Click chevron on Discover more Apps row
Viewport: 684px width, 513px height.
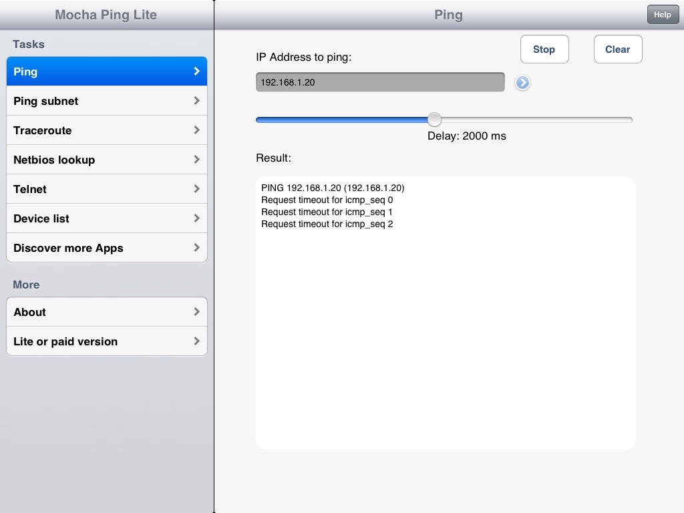[197, 248]
